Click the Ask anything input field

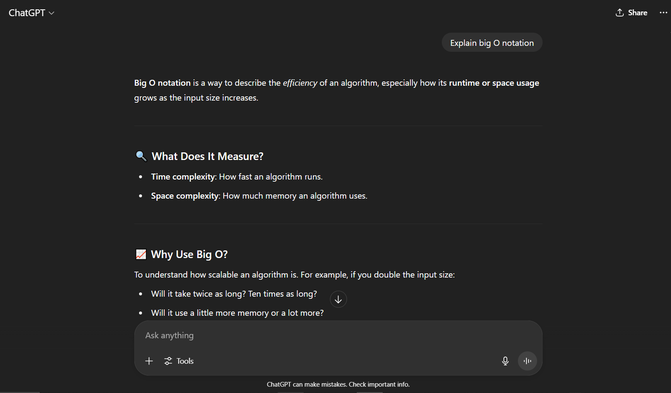tap(338, 336)
